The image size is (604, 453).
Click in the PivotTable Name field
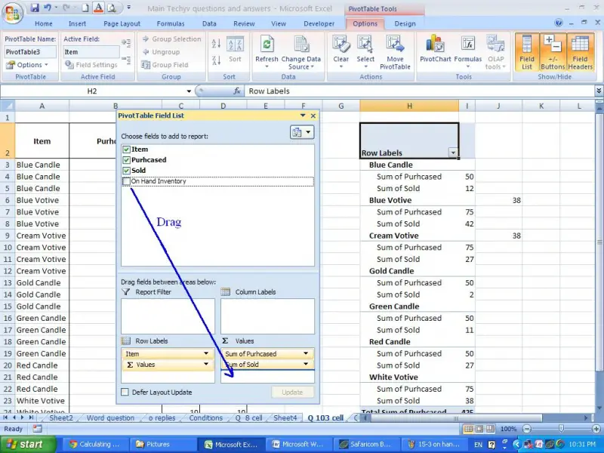click(30, 52)
